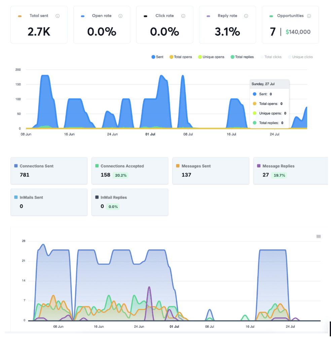Enable the Total clicks legend series

point(271,57)
